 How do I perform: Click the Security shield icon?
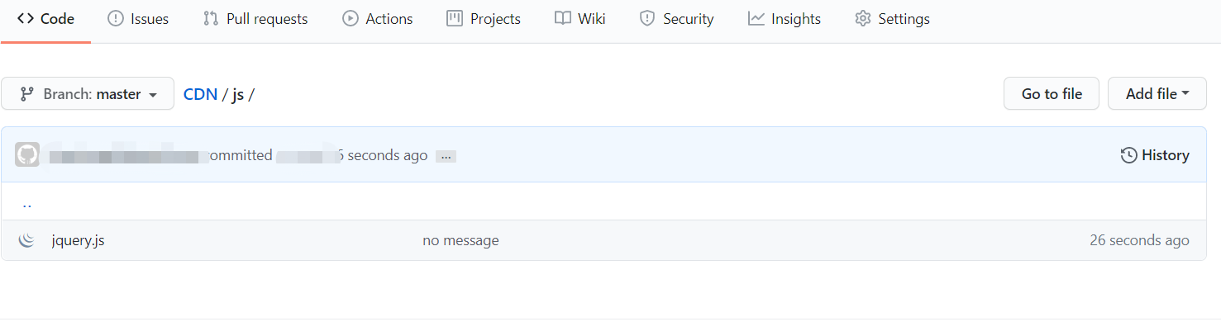tap(647, 19)
